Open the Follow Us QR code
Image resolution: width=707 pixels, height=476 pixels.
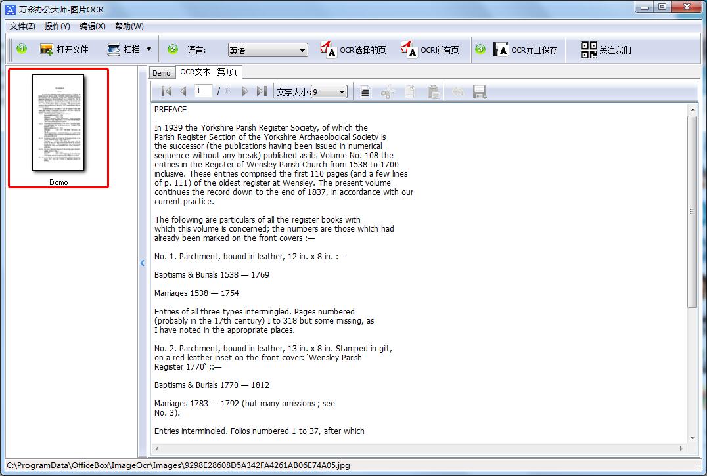(606, 50)
